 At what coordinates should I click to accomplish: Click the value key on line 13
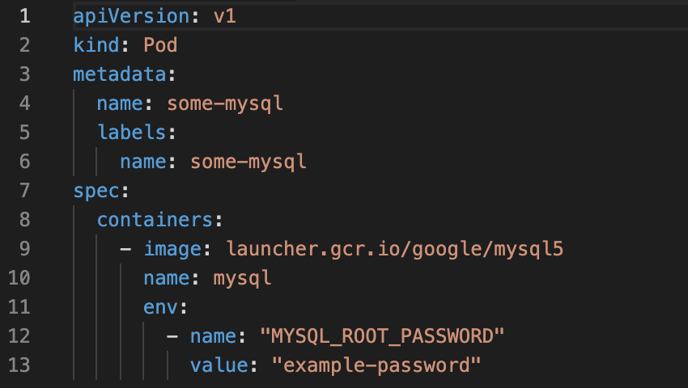tap(219, 365)
